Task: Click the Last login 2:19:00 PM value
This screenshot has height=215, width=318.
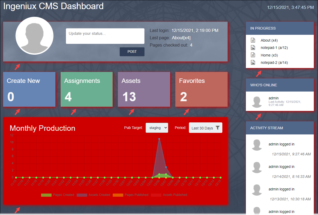Action: click(x=195, y=30)
